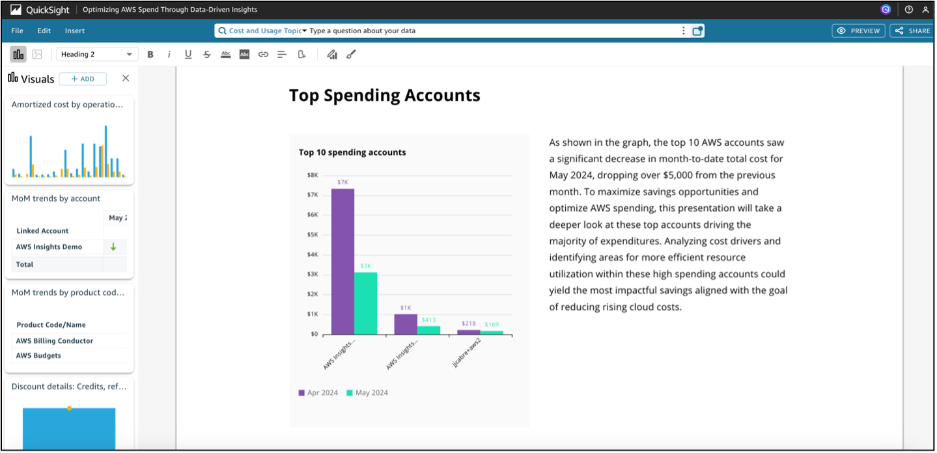Open the File menu

[x=17, y=31]
